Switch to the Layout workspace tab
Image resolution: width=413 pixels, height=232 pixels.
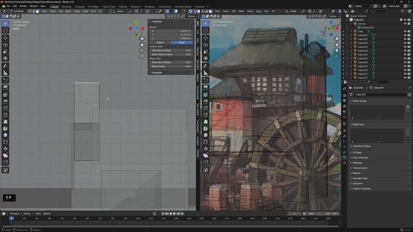(x=55, y=7)
